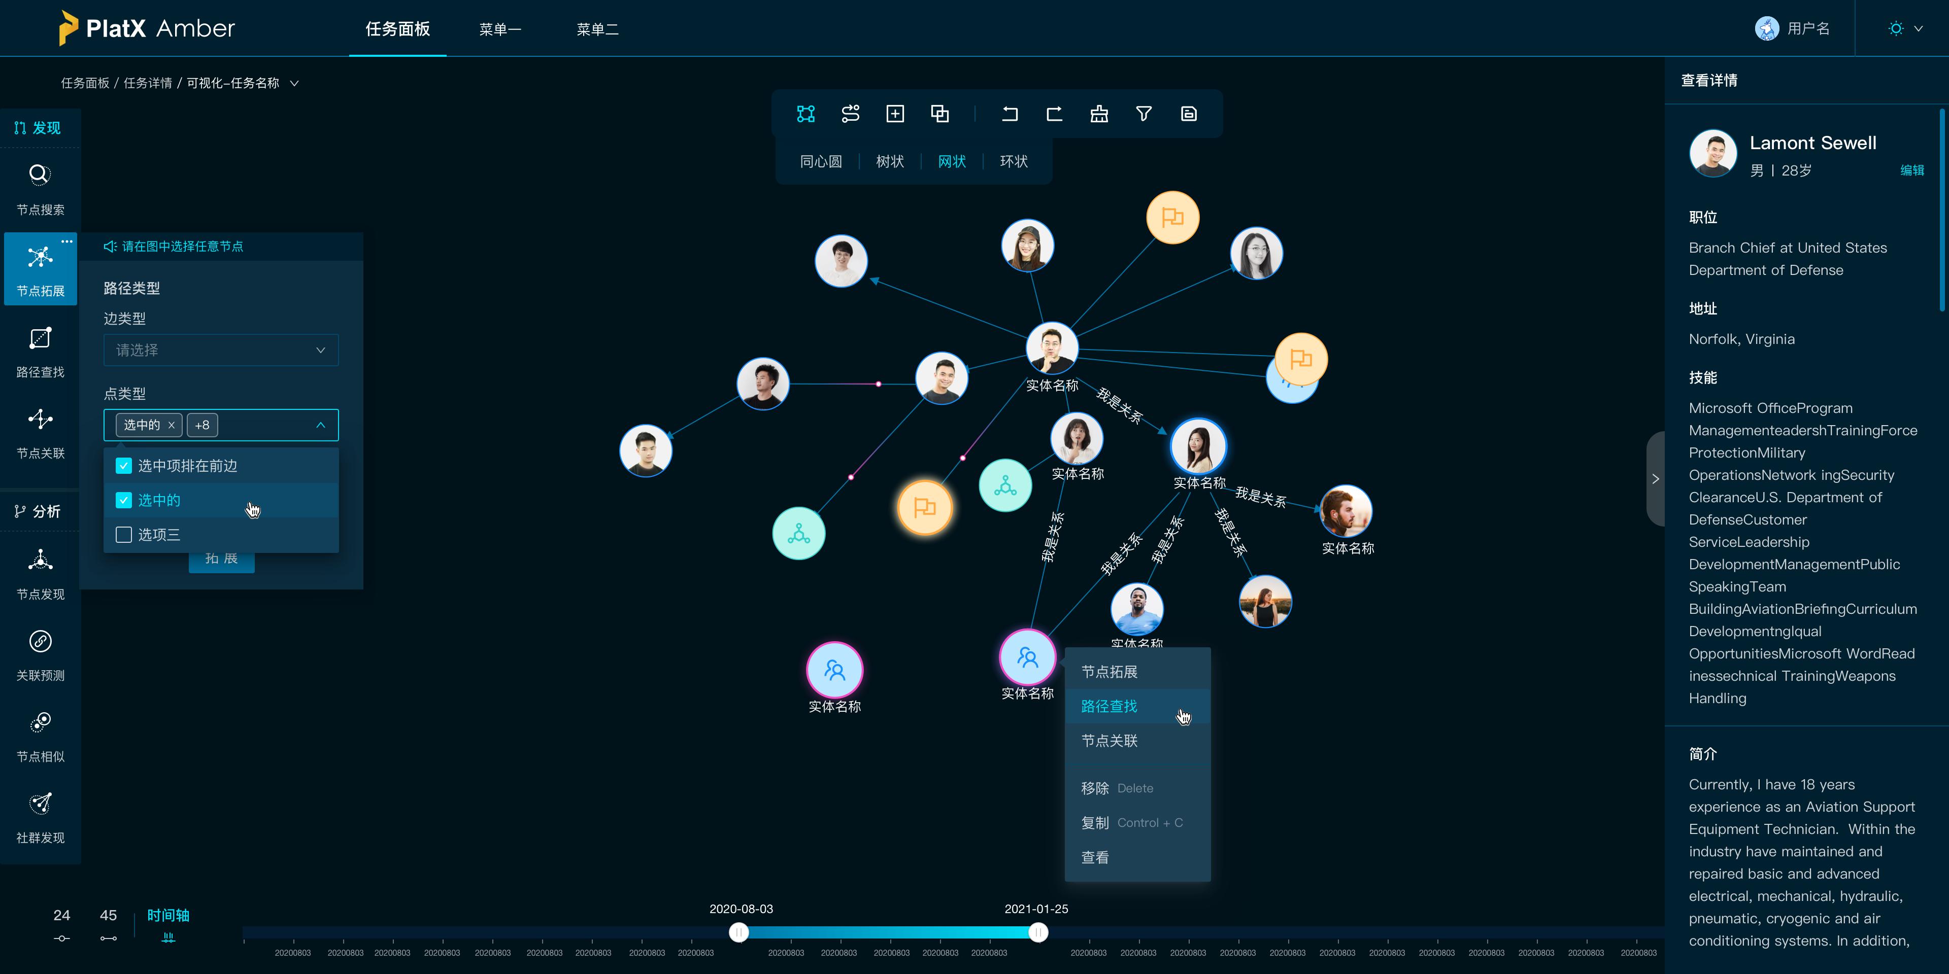Check the '选项三' checkbox
This screenshot has width=1949, height=974.
click(x=124, y=535)
